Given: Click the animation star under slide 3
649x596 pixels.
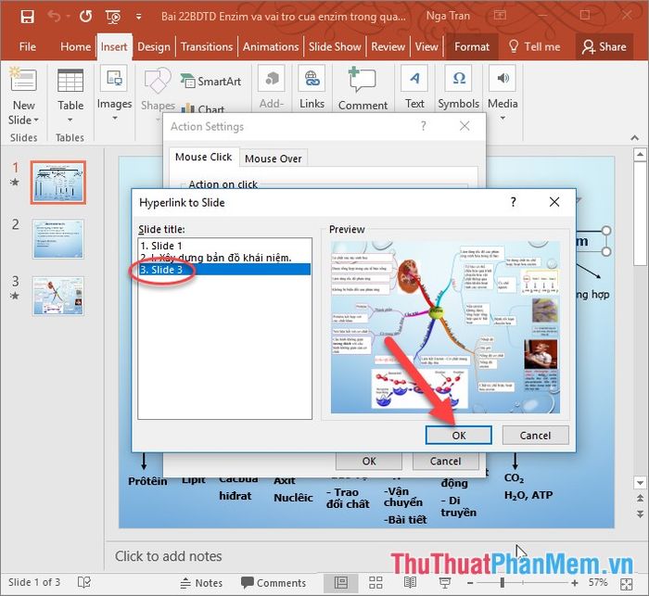Looking at the screenshot, I should pyautogui.click(x=15, y=296).
